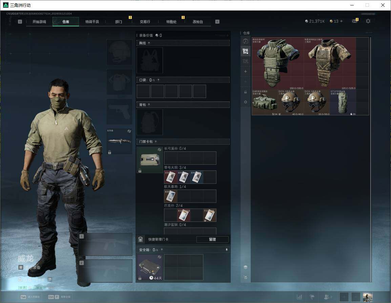391x303 pixels.
Task: Click the warehouse auto-sort icon
Action: point(245,277)
